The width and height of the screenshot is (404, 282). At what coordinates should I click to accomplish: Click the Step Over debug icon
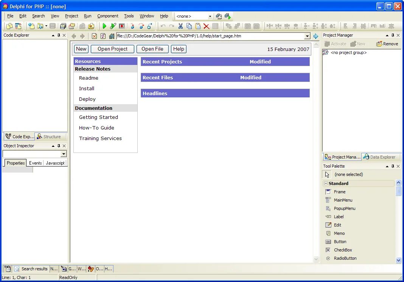point(141,26)
